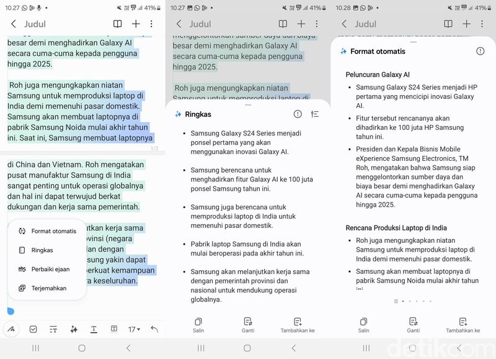Tap Tambahkan ke in the Ringkas panel

(x=298, y=325)
